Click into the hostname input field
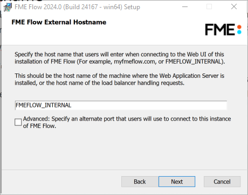 121,105
